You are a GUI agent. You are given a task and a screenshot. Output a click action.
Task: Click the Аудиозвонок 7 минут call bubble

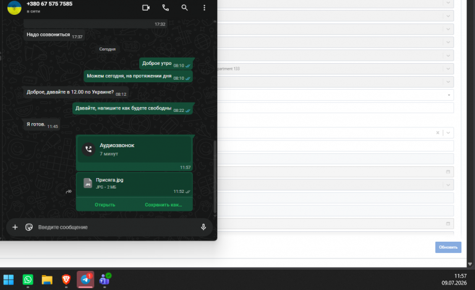(134, 153)
